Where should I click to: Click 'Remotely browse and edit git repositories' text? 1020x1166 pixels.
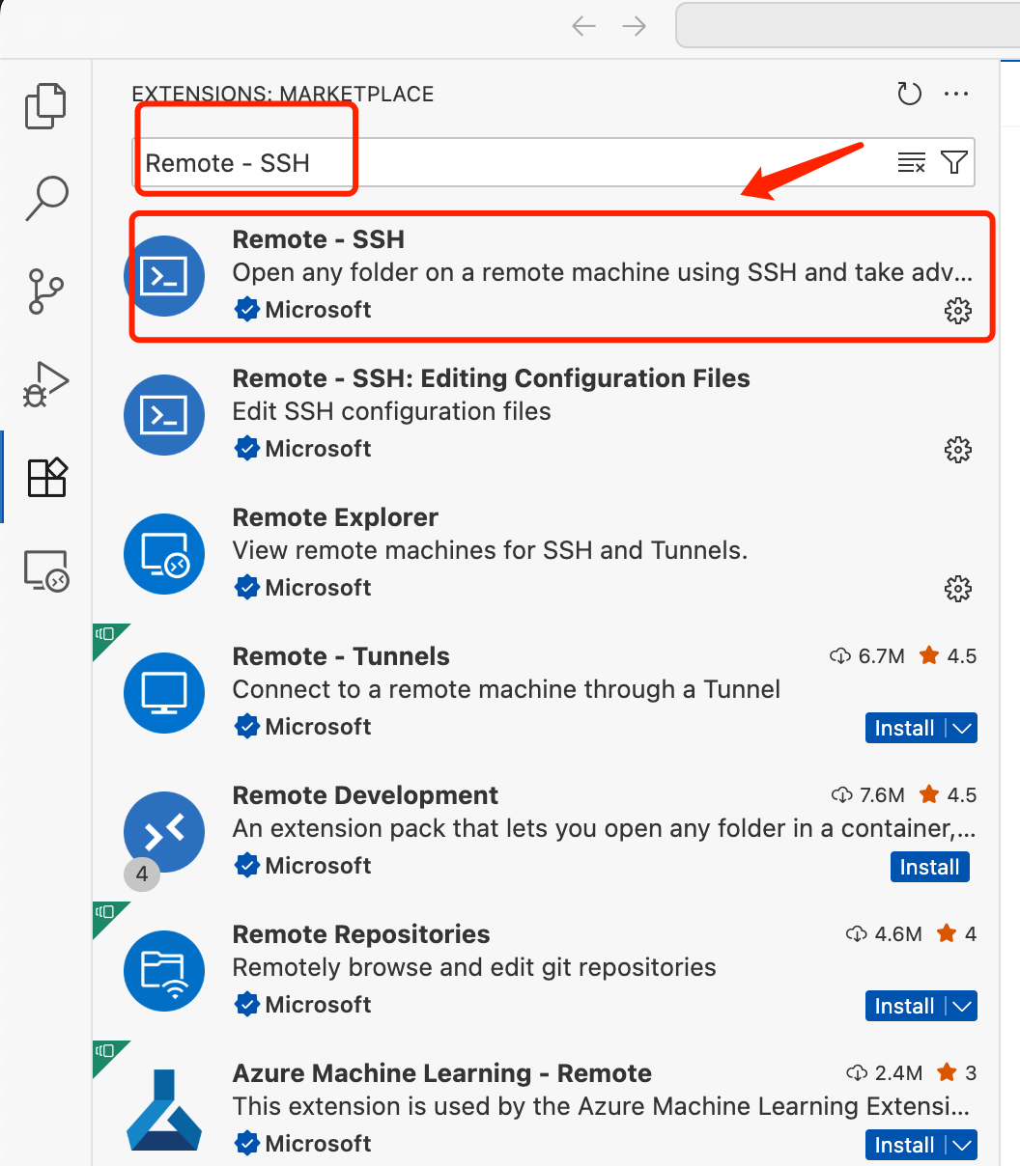474,968
